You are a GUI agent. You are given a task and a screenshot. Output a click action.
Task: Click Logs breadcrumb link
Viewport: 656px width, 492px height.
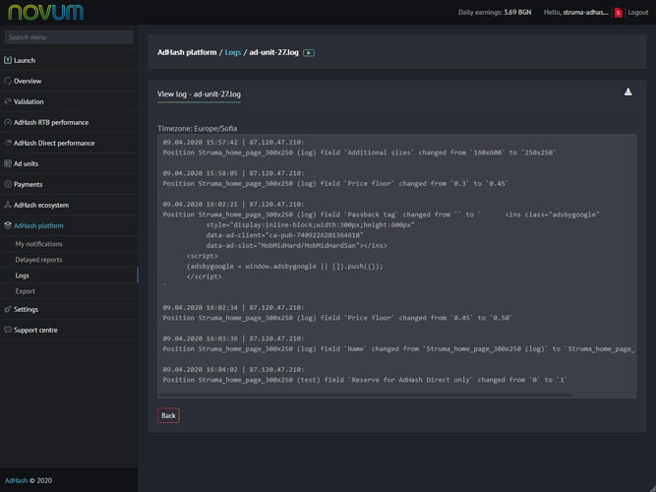pos(233,52)
